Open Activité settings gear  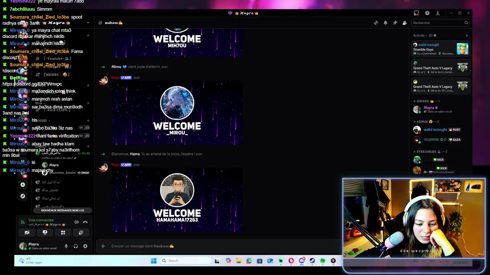(x=435, y=36)
